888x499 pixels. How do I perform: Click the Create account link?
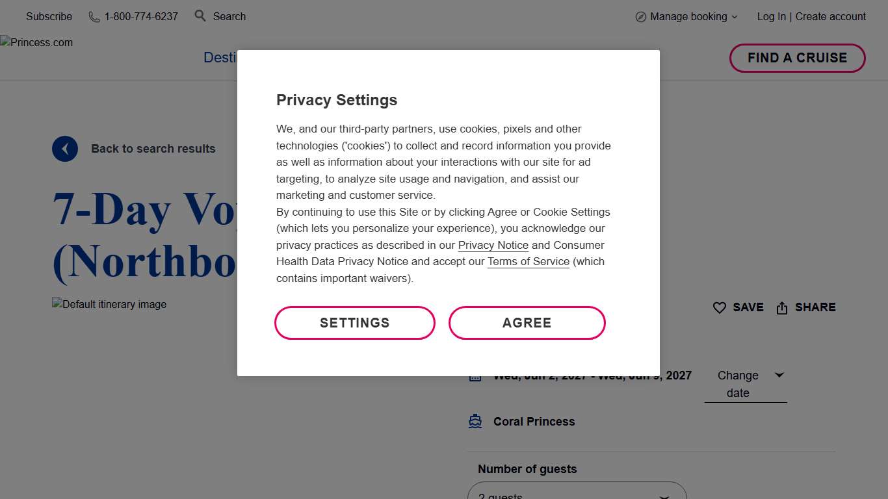tap(831, 17)
